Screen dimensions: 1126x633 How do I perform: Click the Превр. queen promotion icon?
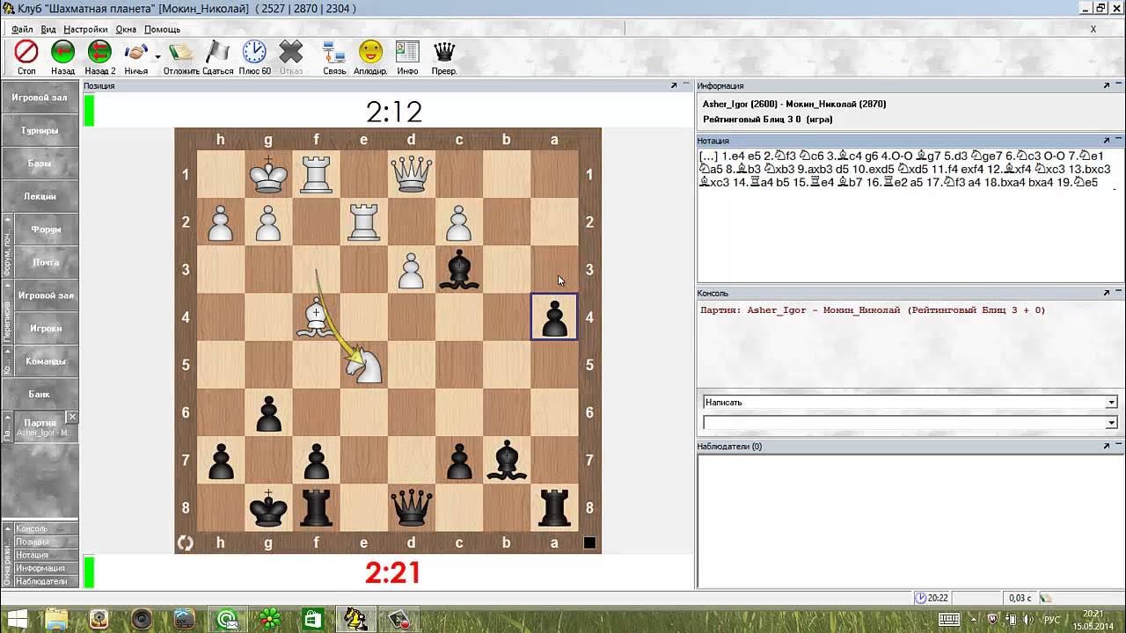point(444,53)
